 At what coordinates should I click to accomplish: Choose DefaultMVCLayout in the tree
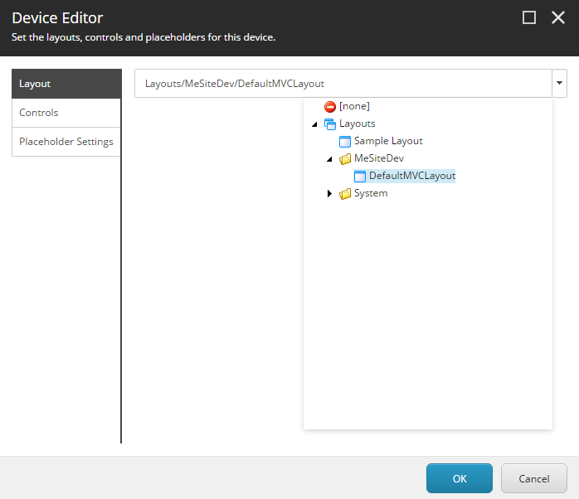coord(412,176)
